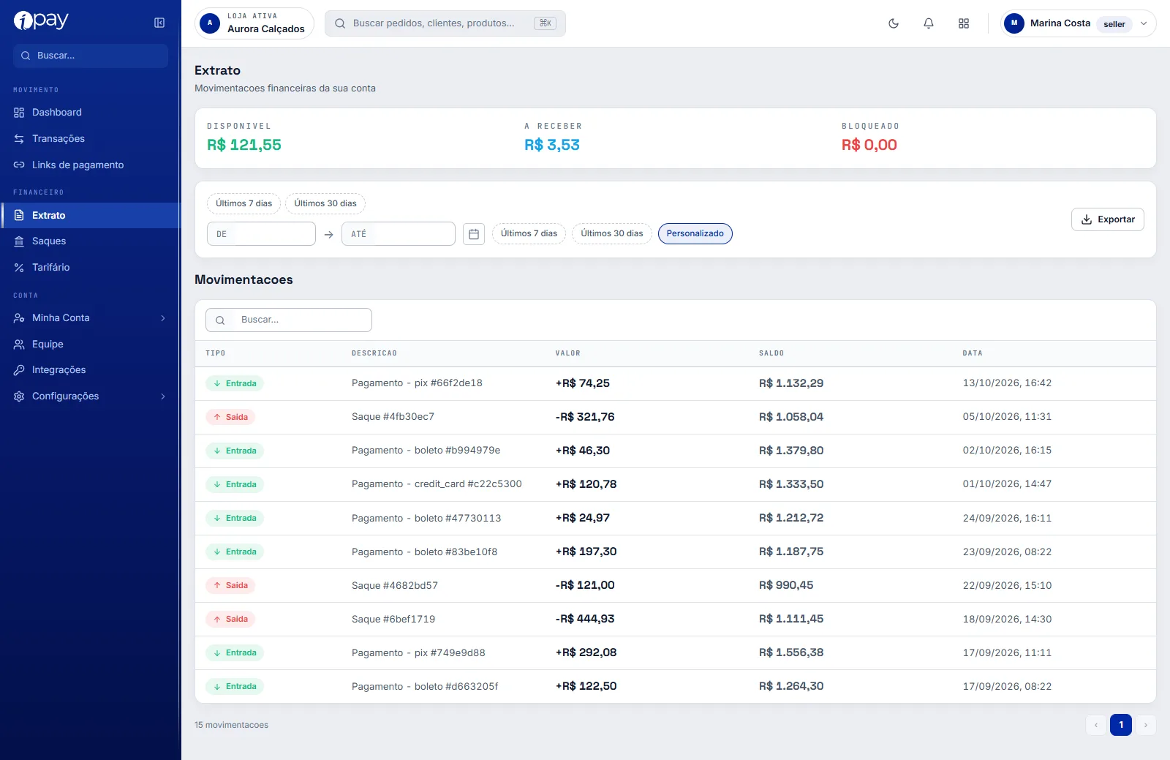Open the Marina Costa user dropdown arrow

(1144, 23)
